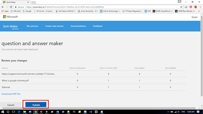Viewport: 203px width, 114px height.
Task: Switch to Firefox on the taskbar
Action: coord(41,112)
